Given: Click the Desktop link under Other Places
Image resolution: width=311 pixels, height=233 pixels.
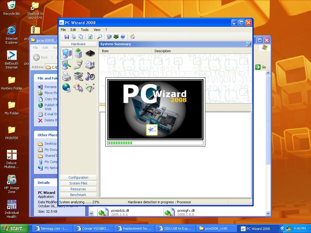Looking at the screenshot, I should coord(51,144).
